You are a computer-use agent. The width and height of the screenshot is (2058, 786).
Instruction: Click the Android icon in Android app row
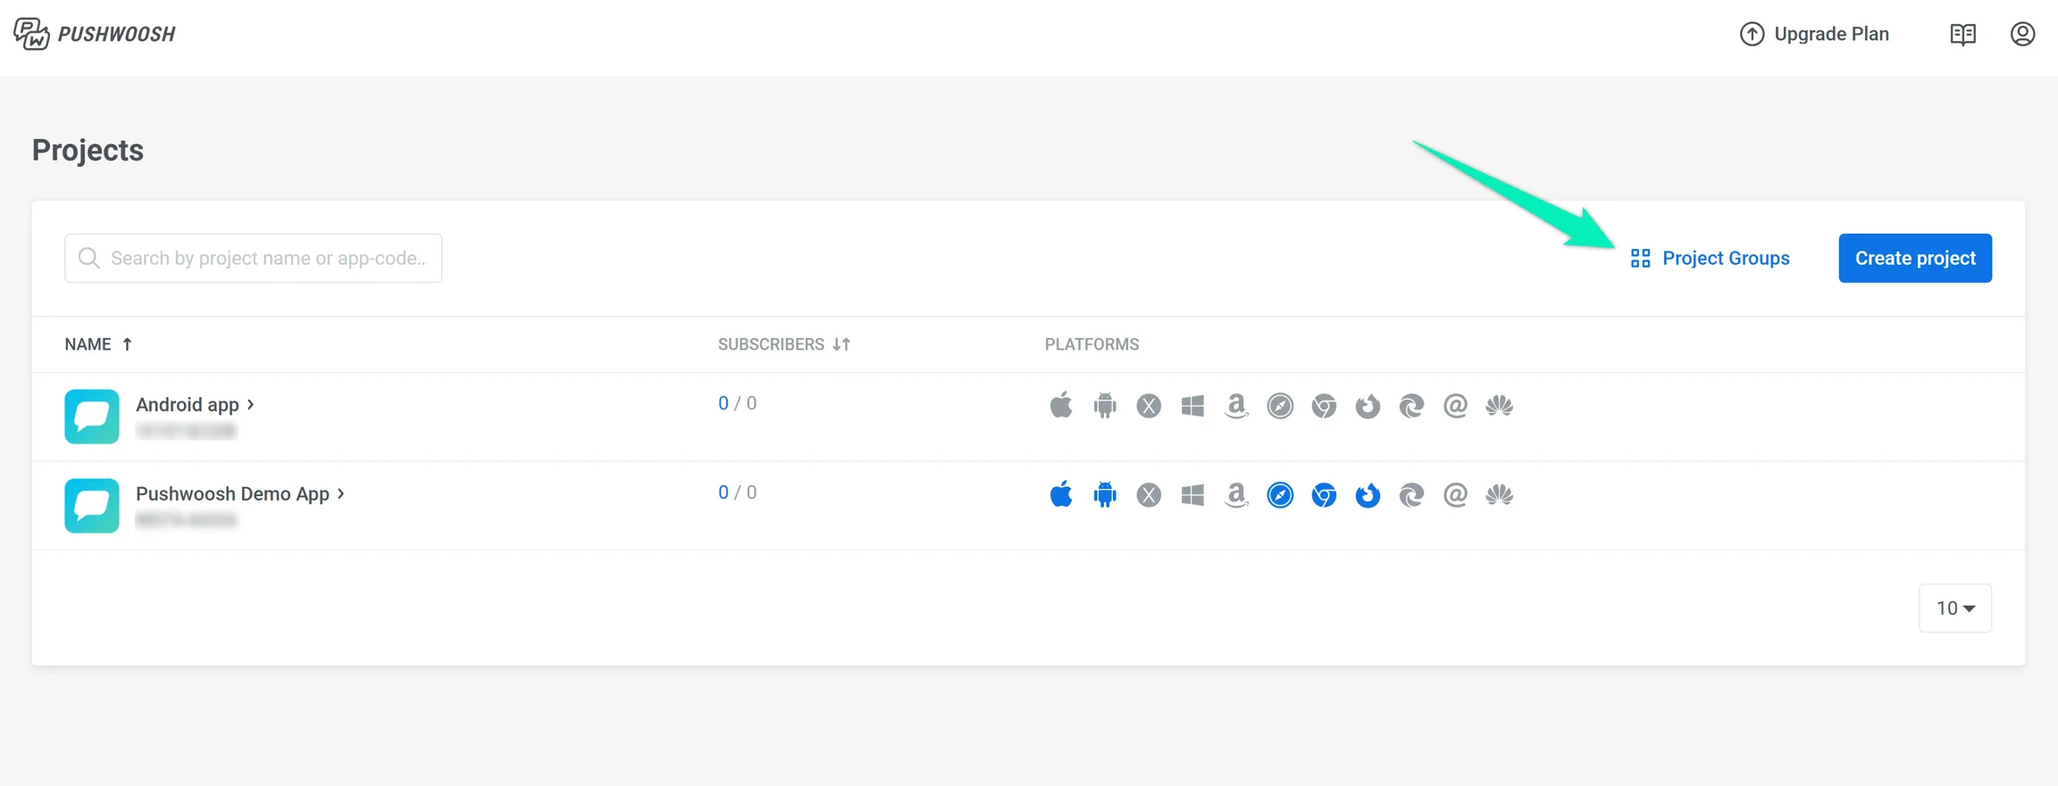[x=1105, y=405]
